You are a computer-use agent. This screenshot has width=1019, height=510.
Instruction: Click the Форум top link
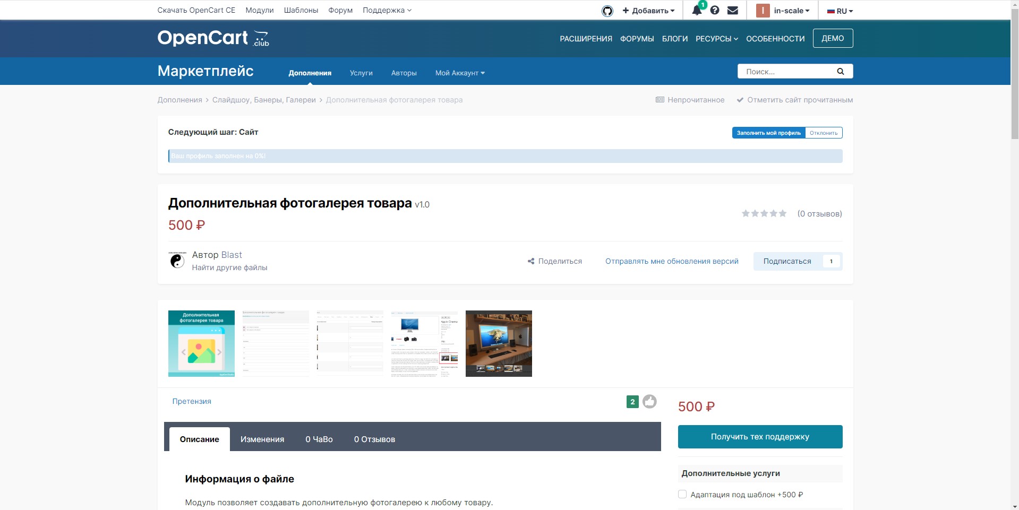(340, 10)
